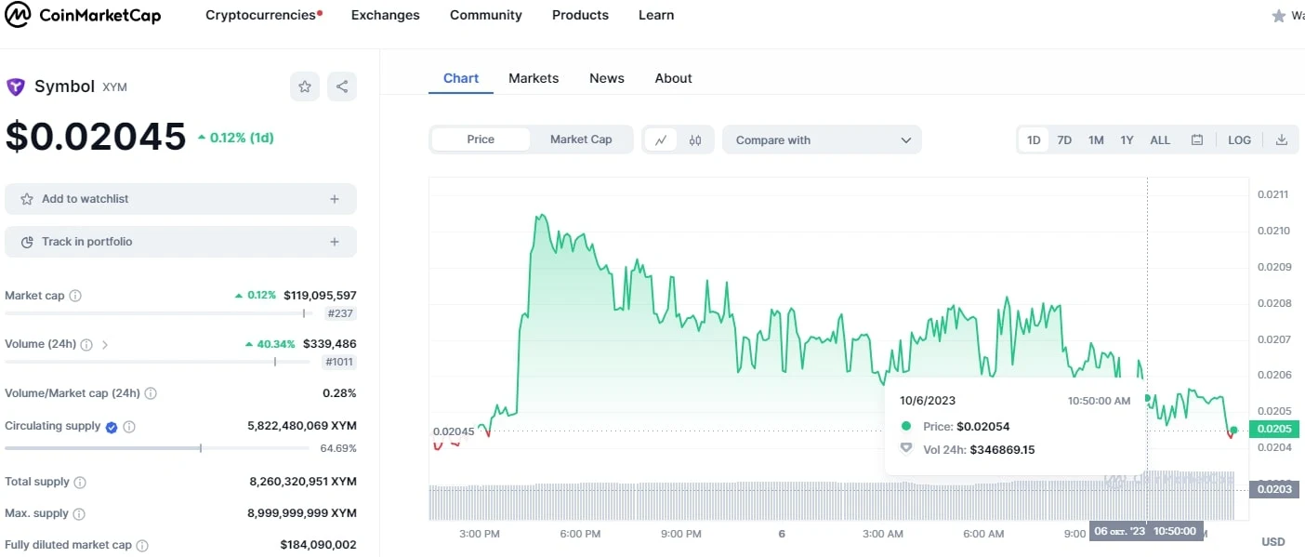Show info about Fully diluted market cap
The width and height of the screenshot is (1305, 557).
[142, 546]
